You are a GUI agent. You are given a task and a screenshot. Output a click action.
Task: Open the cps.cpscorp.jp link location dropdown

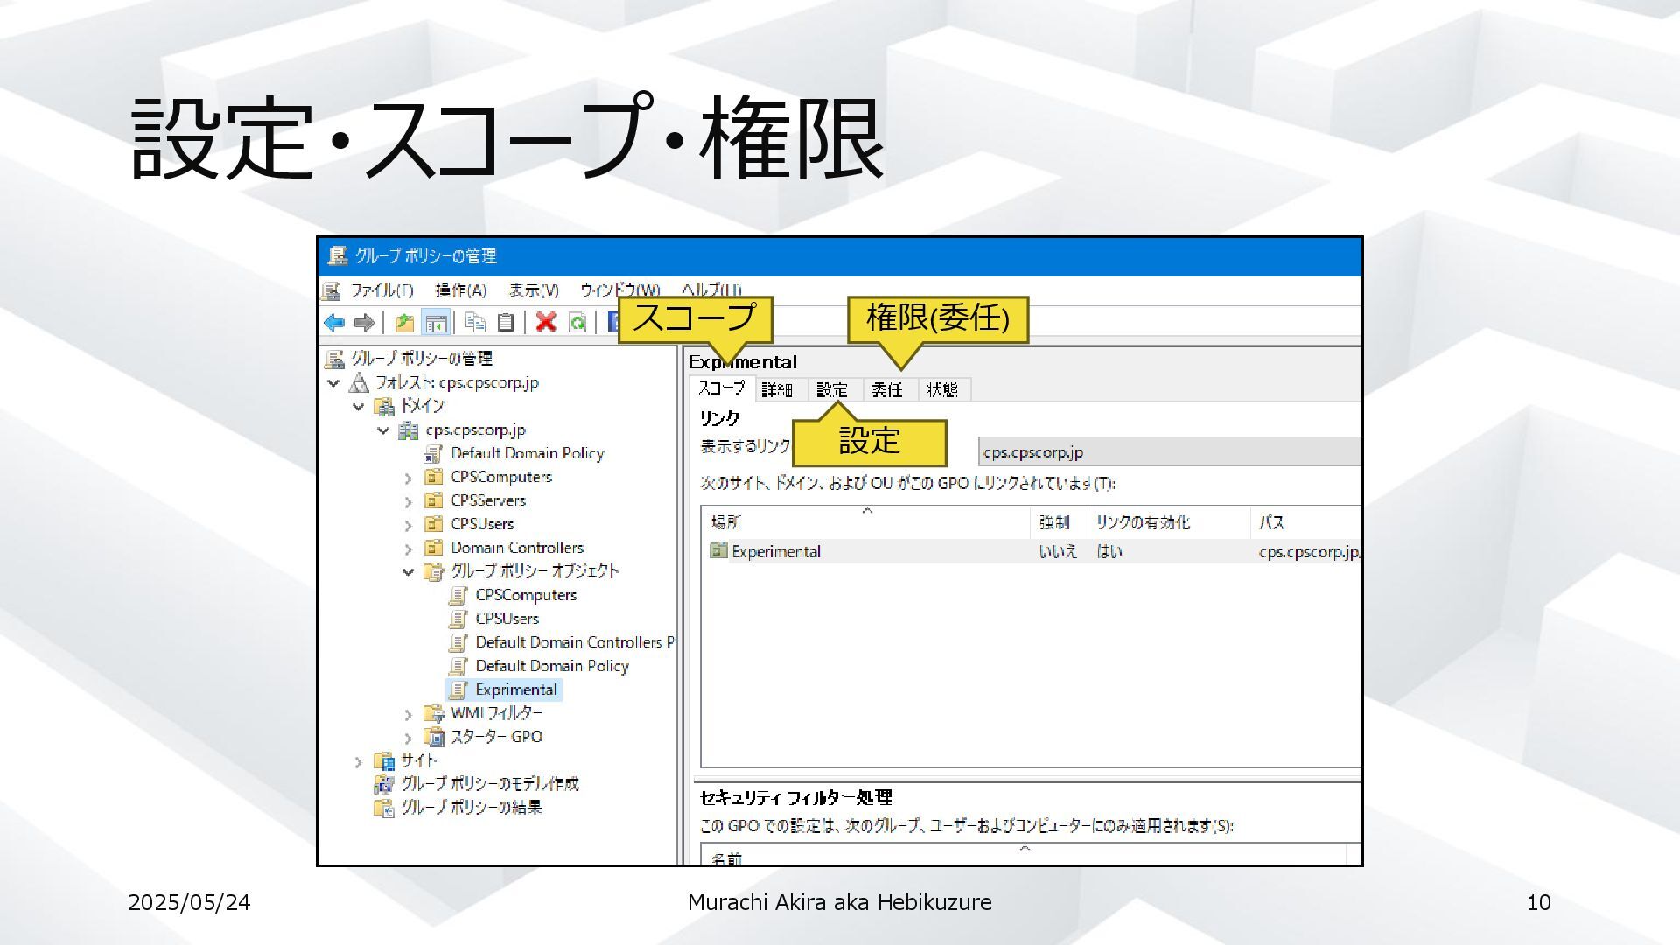(1169, 452)
